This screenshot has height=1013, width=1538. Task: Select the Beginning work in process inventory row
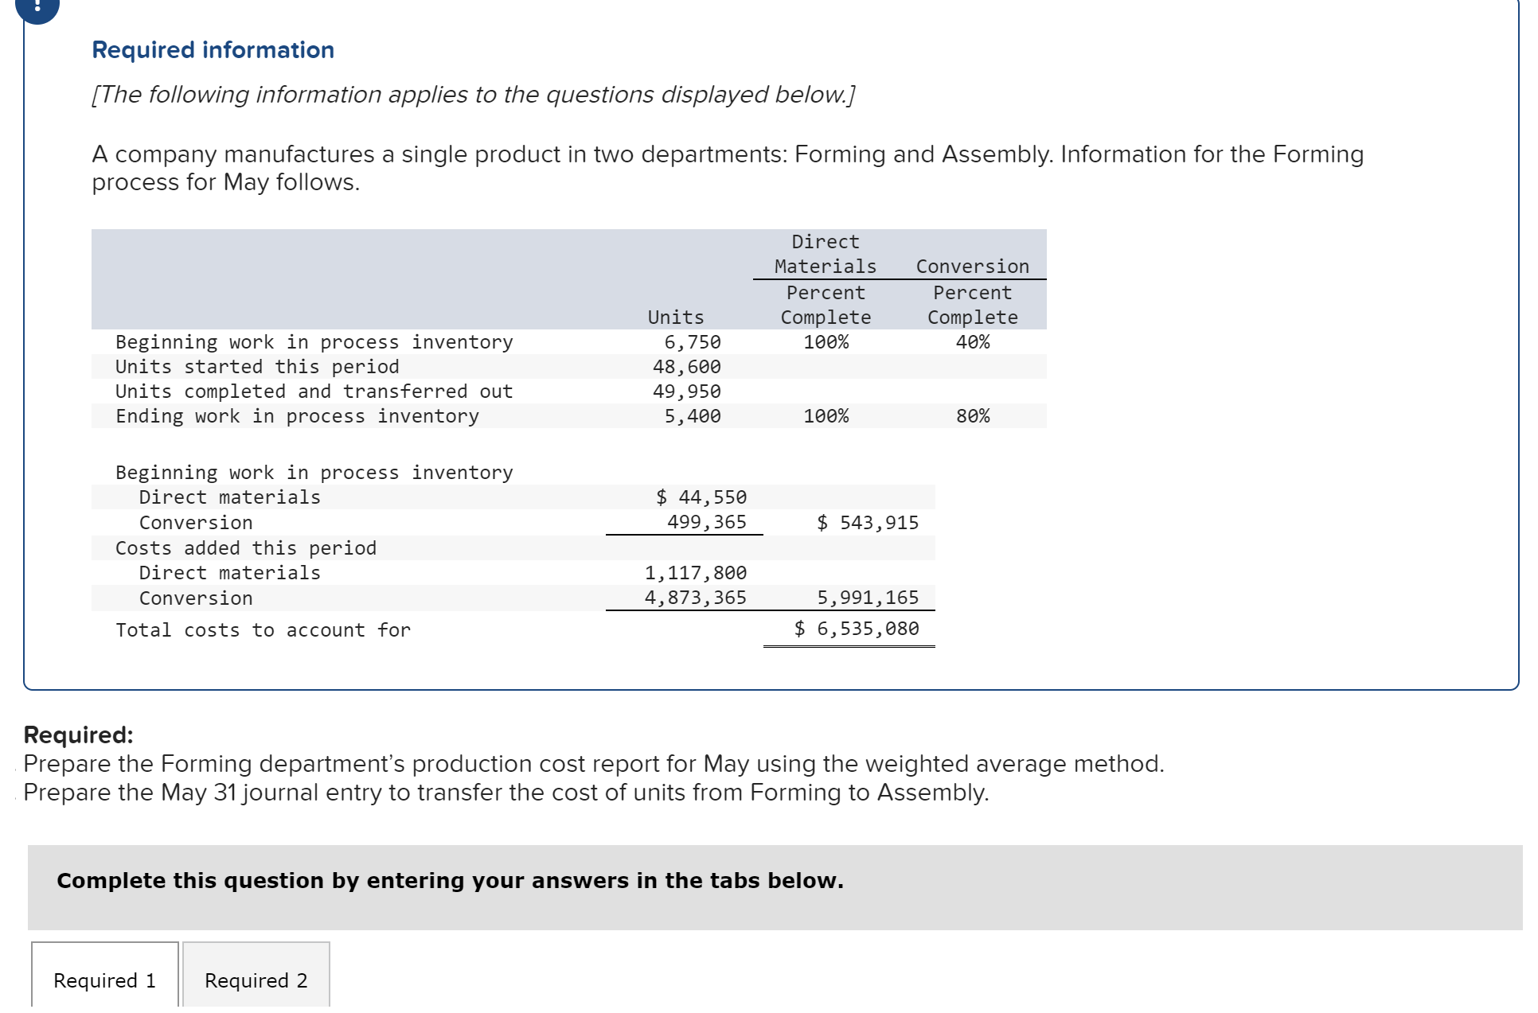click(314, 342)
